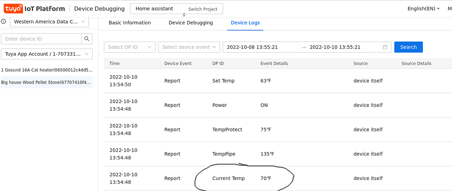452x191 pixels.
Task: Click Report in the Set Temp row
Action: 173,81
